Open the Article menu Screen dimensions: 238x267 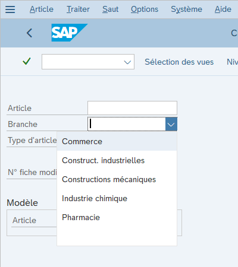tap(42, 9)
